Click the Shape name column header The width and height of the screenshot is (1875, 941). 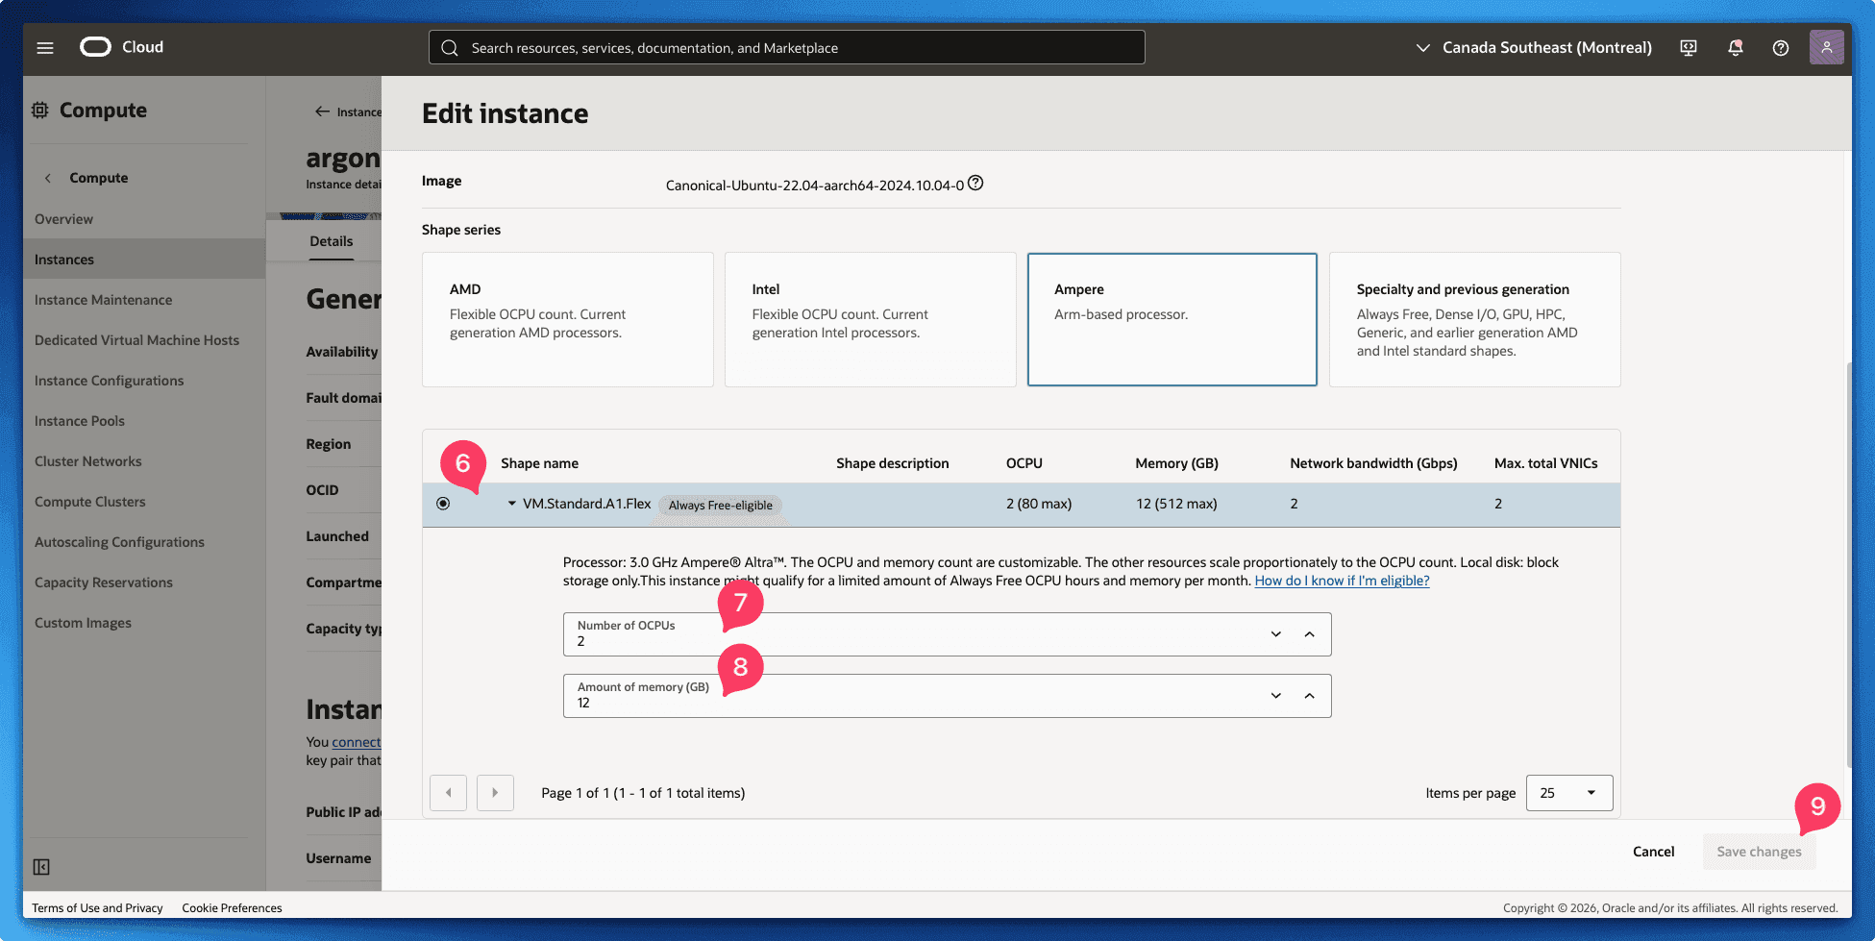click(x=539, y=463)
